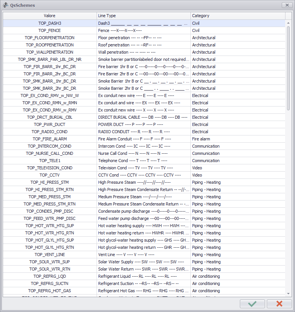Cancel with the red X button
The width and height of the screenshot is (295, 312).
(x=279, y=304)
